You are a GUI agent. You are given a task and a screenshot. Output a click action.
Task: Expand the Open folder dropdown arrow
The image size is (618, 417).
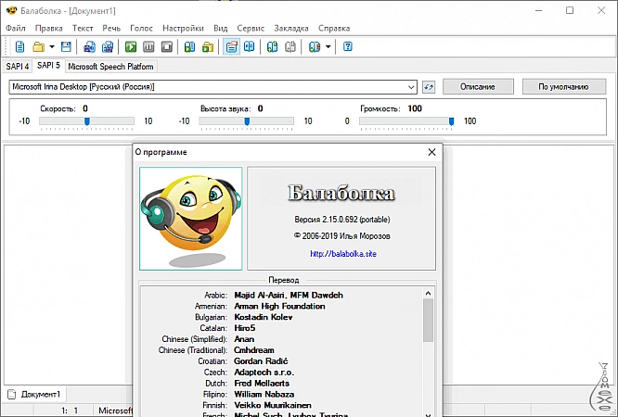52,46
